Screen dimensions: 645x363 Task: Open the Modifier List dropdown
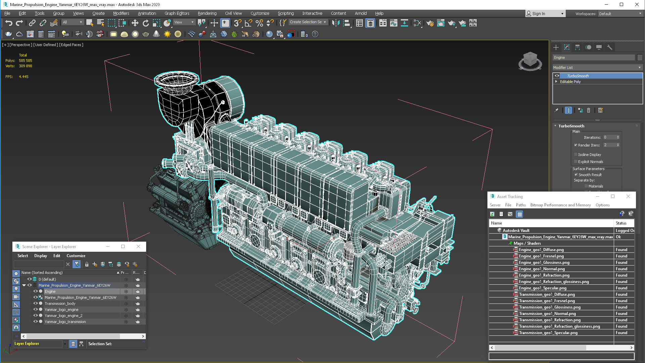[597, 68]
